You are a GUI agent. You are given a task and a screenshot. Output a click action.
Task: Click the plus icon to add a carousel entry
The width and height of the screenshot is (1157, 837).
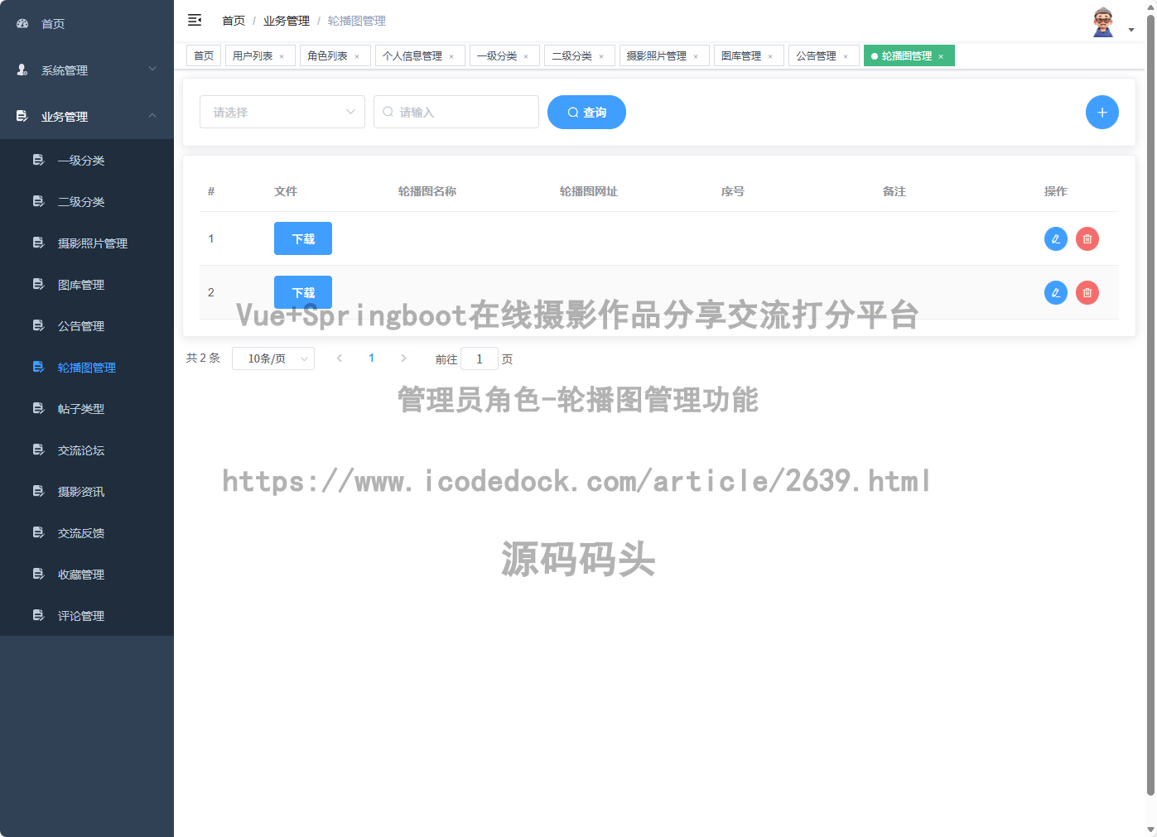click(1102, 112)
